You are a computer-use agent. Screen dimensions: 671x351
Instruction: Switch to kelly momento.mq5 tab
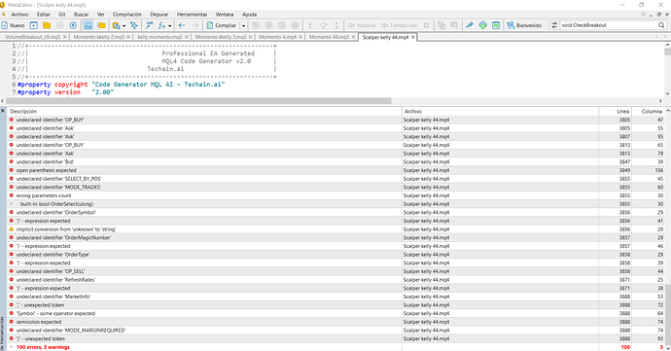tap(159, 37)
